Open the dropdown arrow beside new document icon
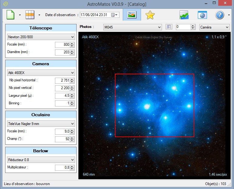Screen dimensions: 234x189 click(20, 15)
